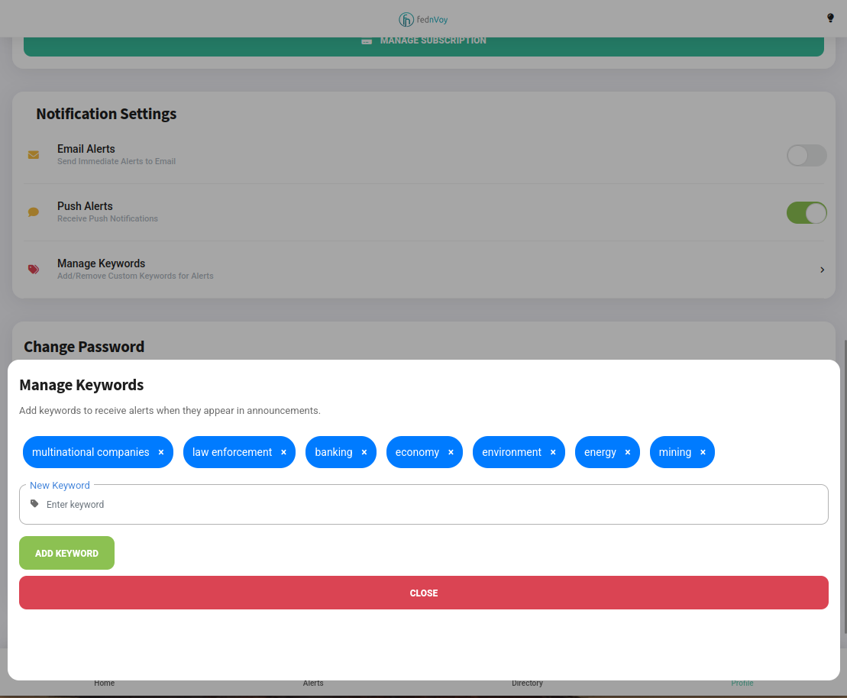Click the lightbulb theme icon
The height and width of the screenshot is (698, 847).
point(830,18)
